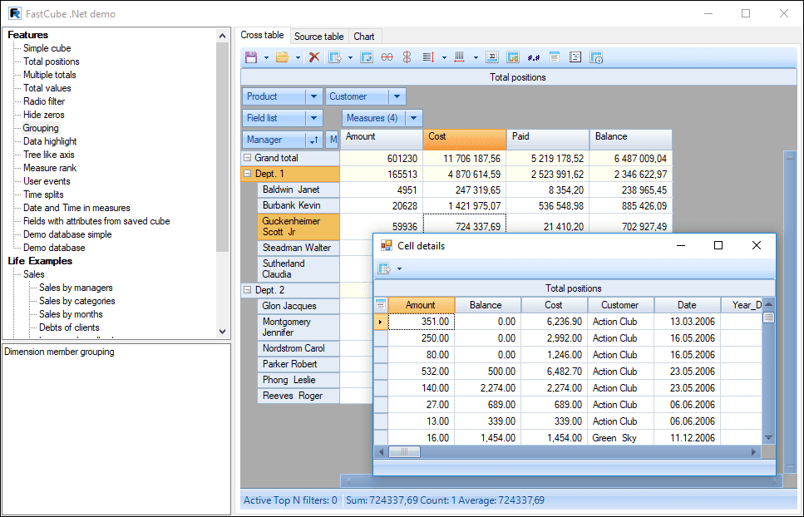Click the row height sort icon
Viewport: 804px width, 517px height.
(429, 57)
